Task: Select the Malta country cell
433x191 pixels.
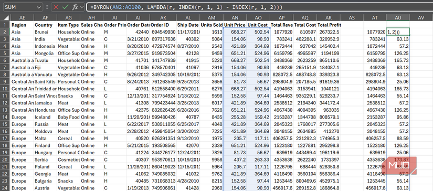Action: pyautogui.click(x=45, y=139)
